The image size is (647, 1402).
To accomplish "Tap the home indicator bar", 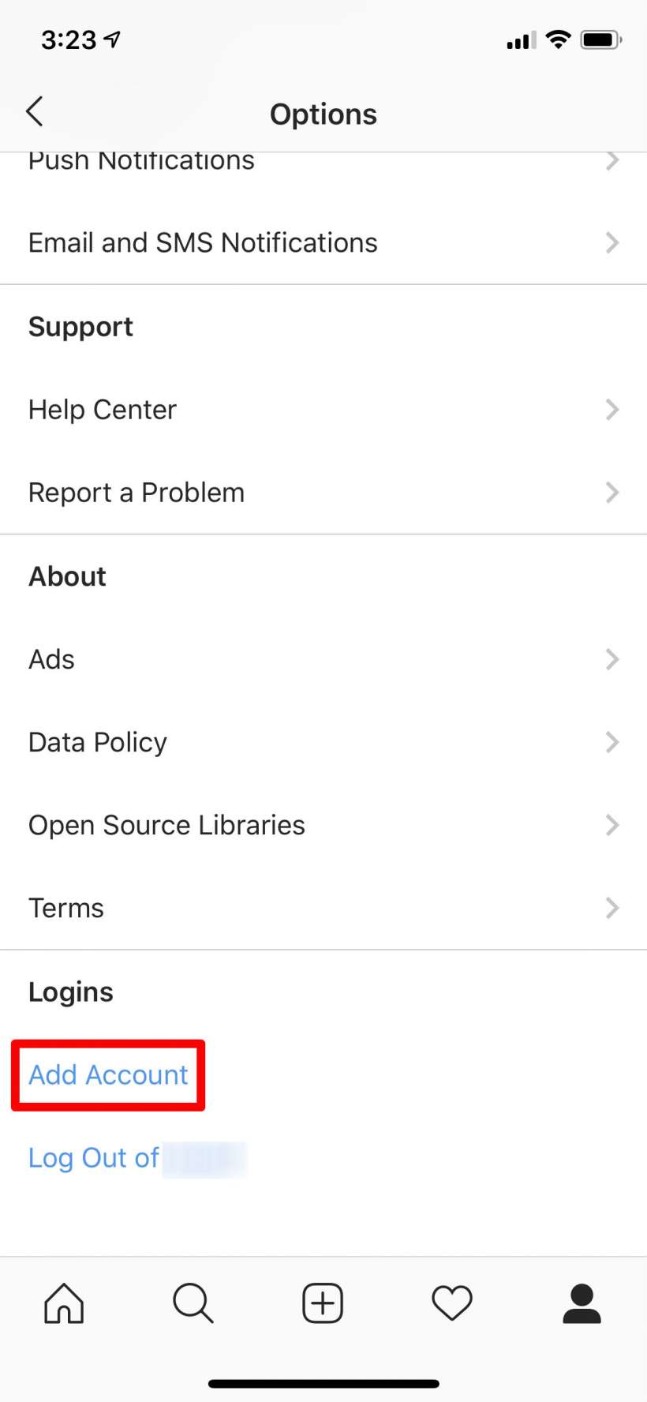I will [323, 1384].
